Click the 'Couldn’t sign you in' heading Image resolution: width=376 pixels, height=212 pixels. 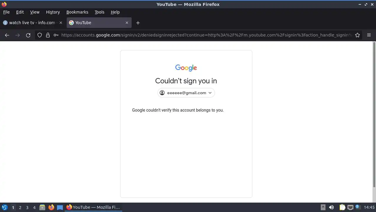[x=186, y=81]
